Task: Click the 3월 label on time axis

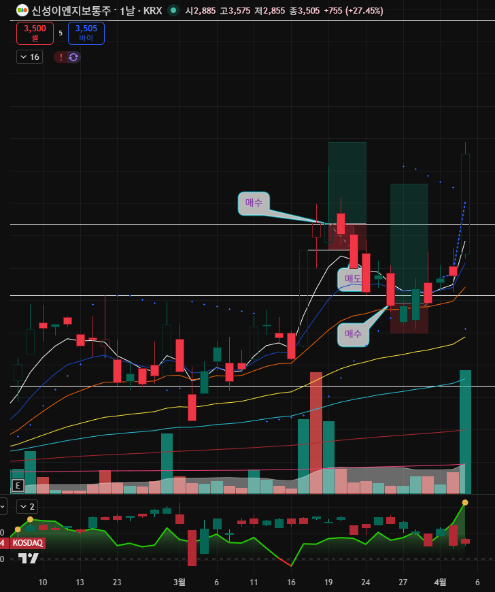Action: click(180, 582)
